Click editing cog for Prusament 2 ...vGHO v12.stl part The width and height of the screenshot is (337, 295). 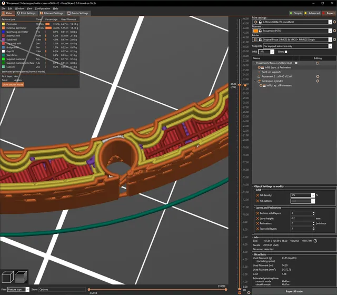318,76
